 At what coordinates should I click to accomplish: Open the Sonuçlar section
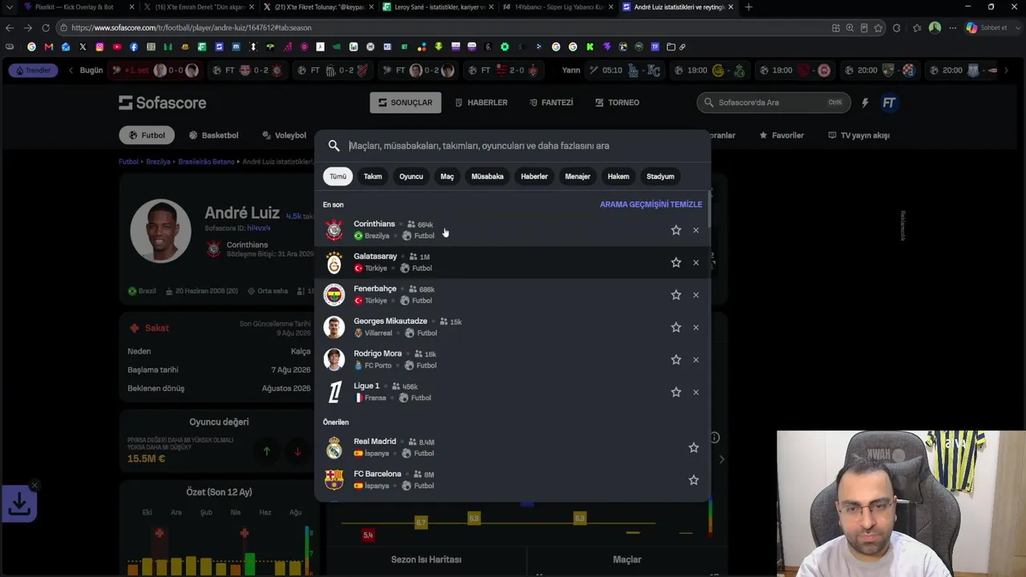coord(406,103)
